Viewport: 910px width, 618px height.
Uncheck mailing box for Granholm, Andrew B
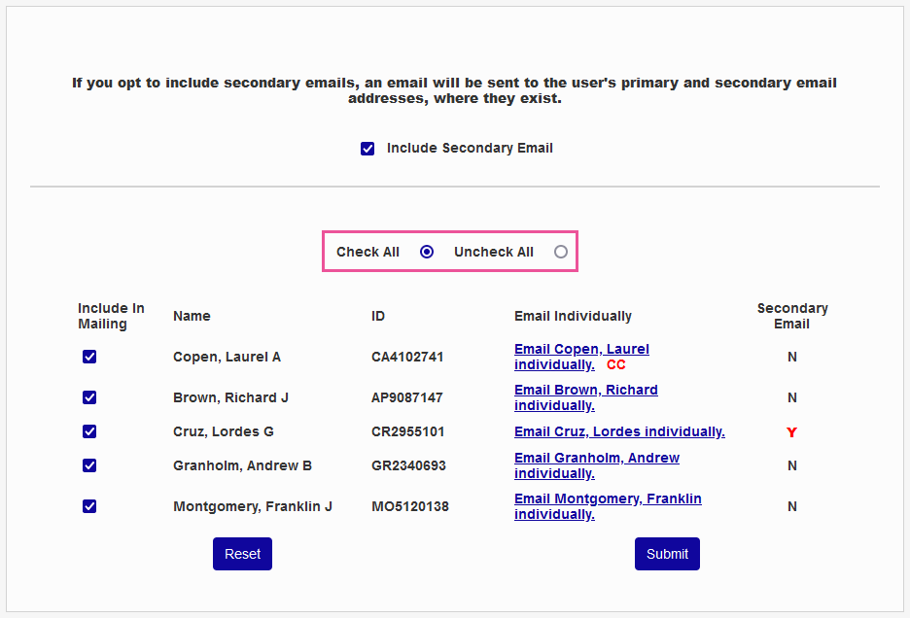pyautogui.click(x=89, y=465)
